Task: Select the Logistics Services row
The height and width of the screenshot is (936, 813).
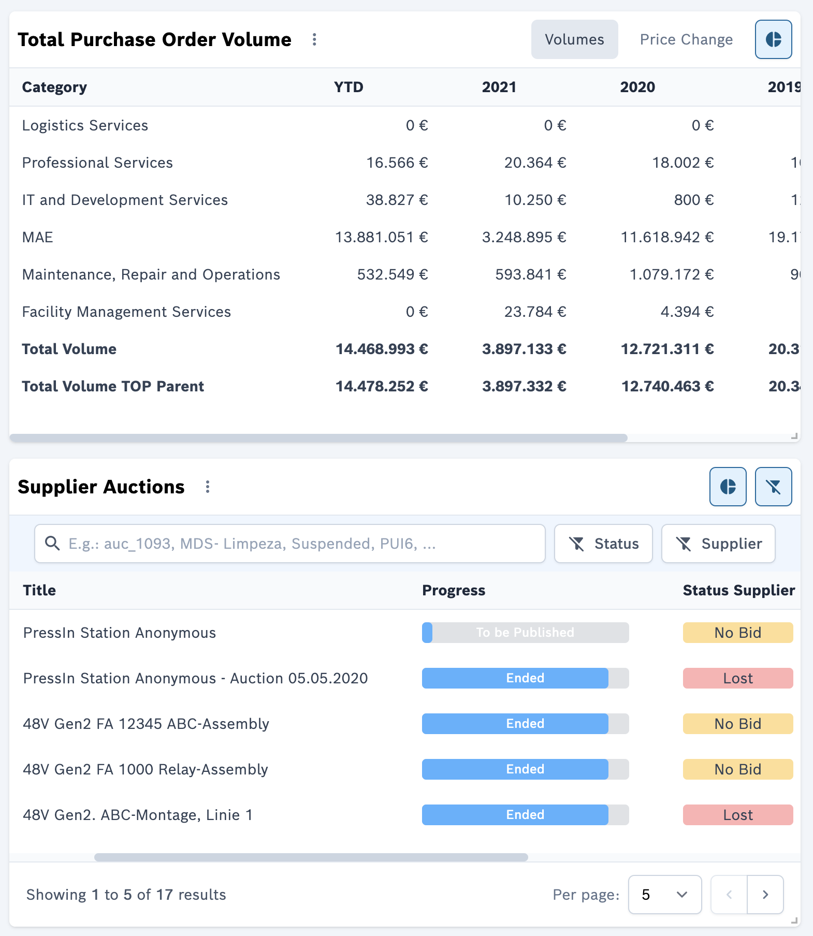Action: click(x=405, y=125)
